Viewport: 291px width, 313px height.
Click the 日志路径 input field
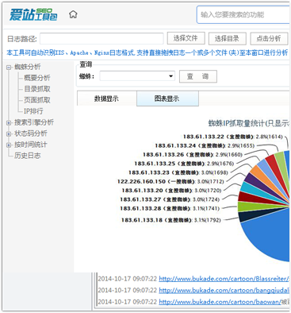point(101,39)
